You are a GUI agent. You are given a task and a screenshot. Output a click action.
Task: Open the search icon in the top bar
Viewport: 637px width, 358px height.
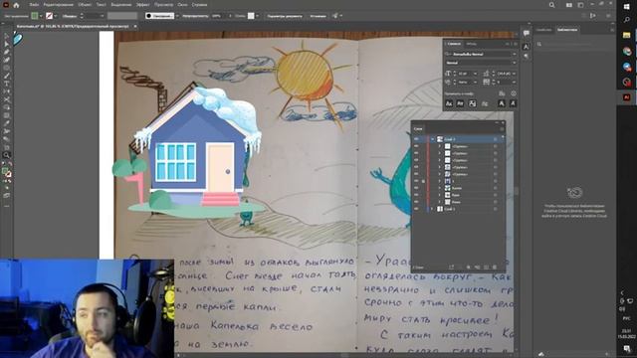[x=551, y=5]
